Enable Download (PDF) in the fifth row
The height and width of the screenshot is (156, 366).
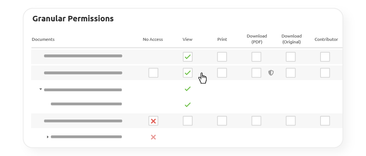pos(257,121)
